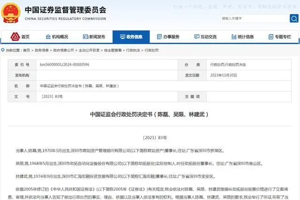Click the 发布机构 label cell
300x200 pixels.
coord(22,75)
